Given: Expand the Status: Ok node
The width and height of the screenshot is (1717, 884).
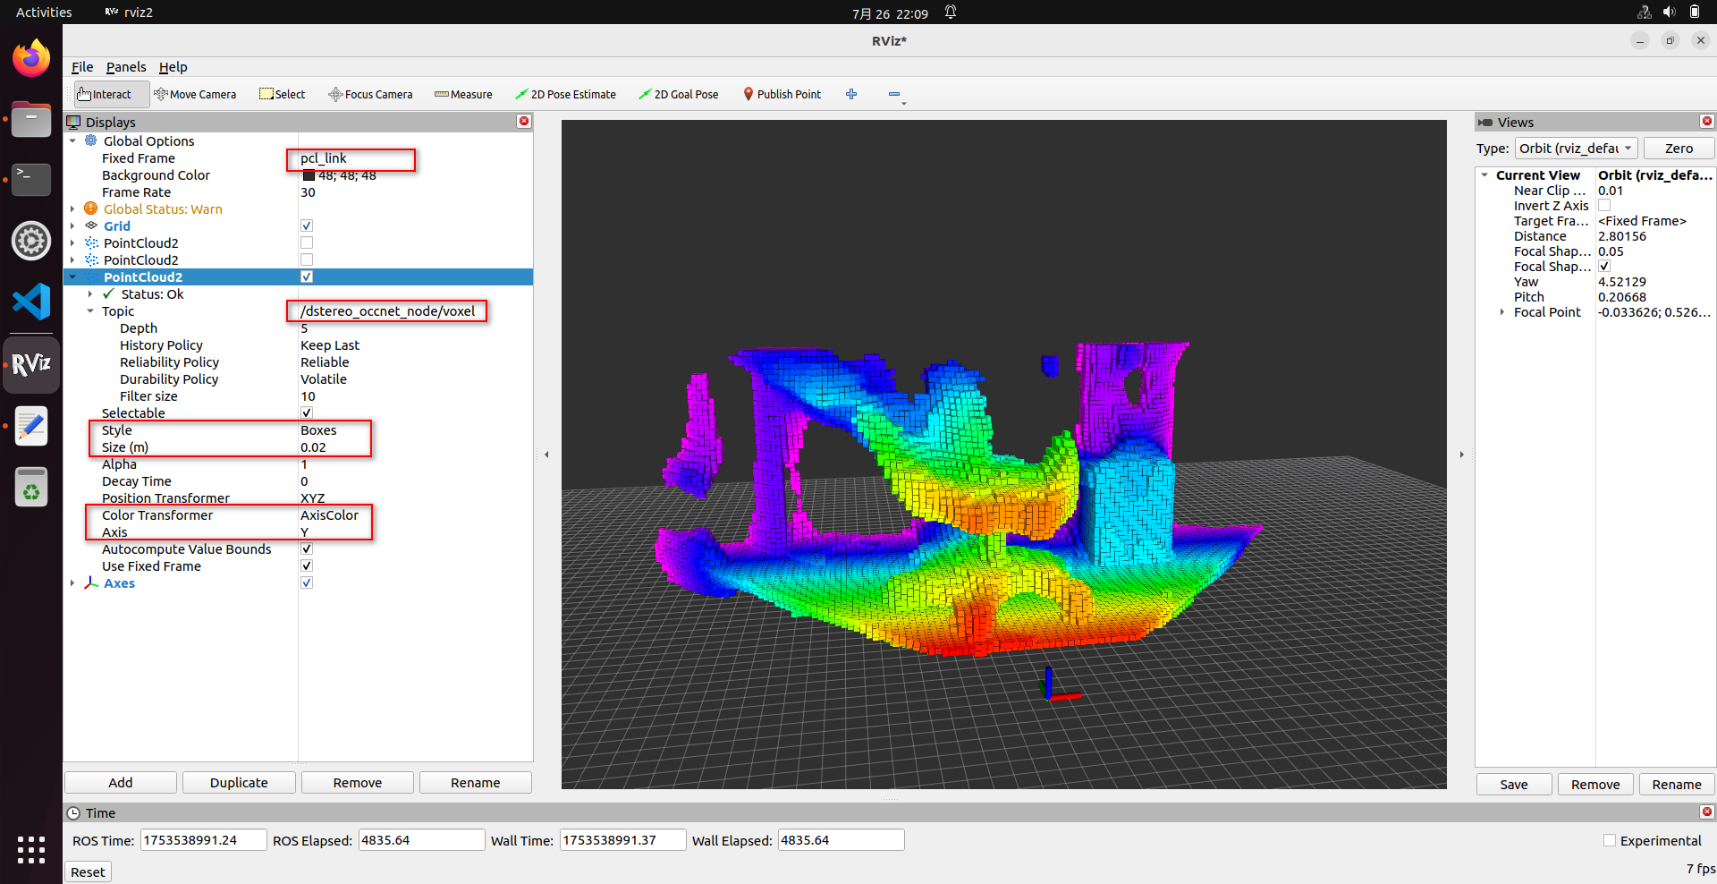Looking at the screenshot, I should (90, 293).
